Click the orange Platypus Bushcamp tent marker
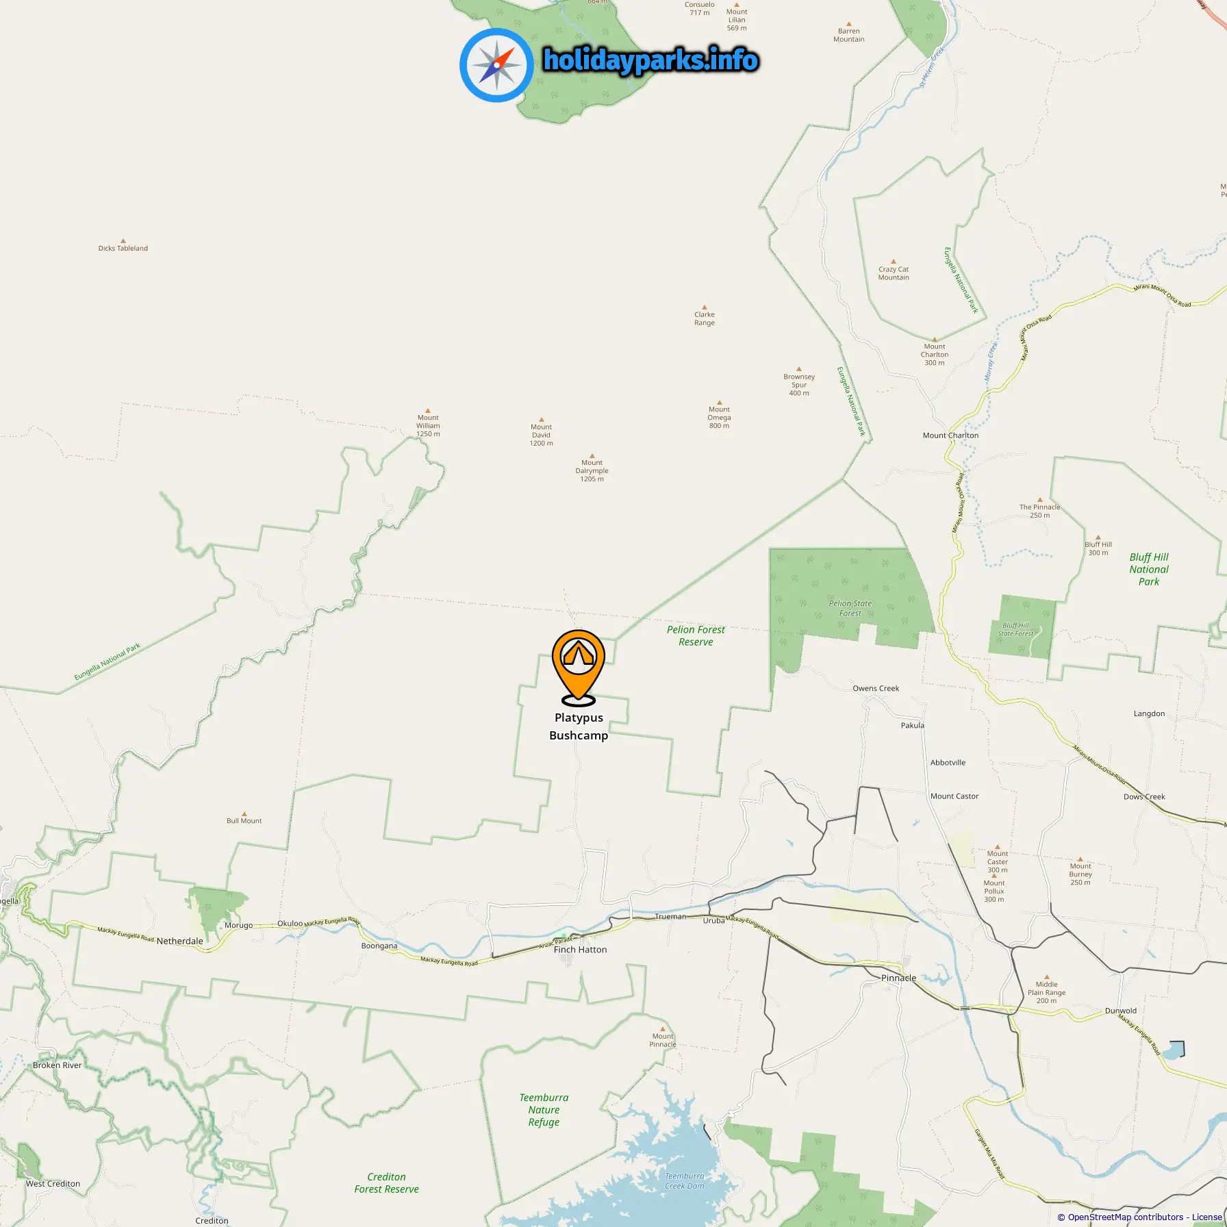 [579, 668]
